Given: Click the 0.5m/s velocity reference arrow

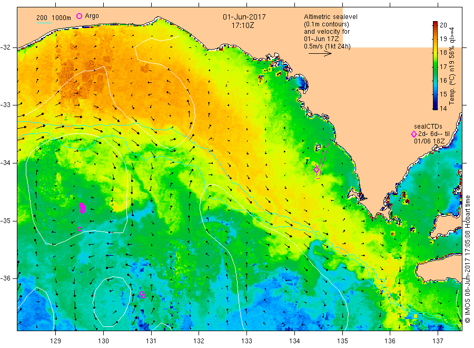Looking at the screenshot, I should coord(320,54).
